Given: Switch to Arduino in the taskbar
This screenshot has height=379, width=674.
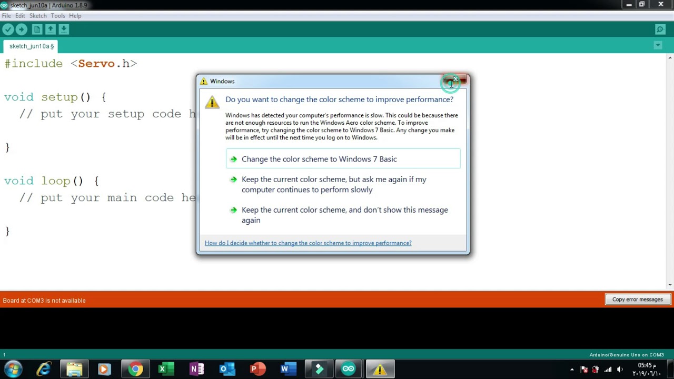Looking at the screenshot, I should [349, 369].
